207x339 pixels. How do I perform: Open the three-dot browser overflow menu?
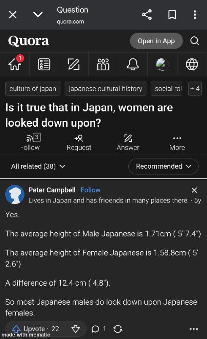point(195,15)
